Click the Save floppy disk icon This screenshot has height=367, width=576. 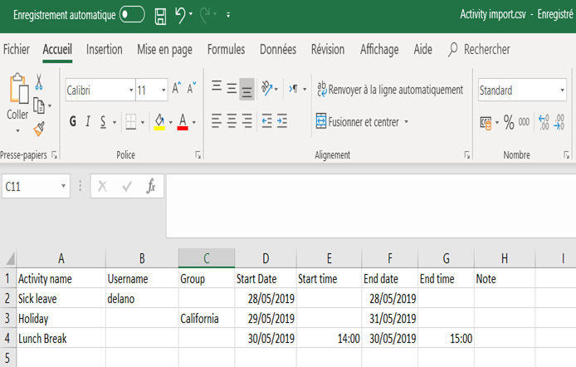coord(160,16)
